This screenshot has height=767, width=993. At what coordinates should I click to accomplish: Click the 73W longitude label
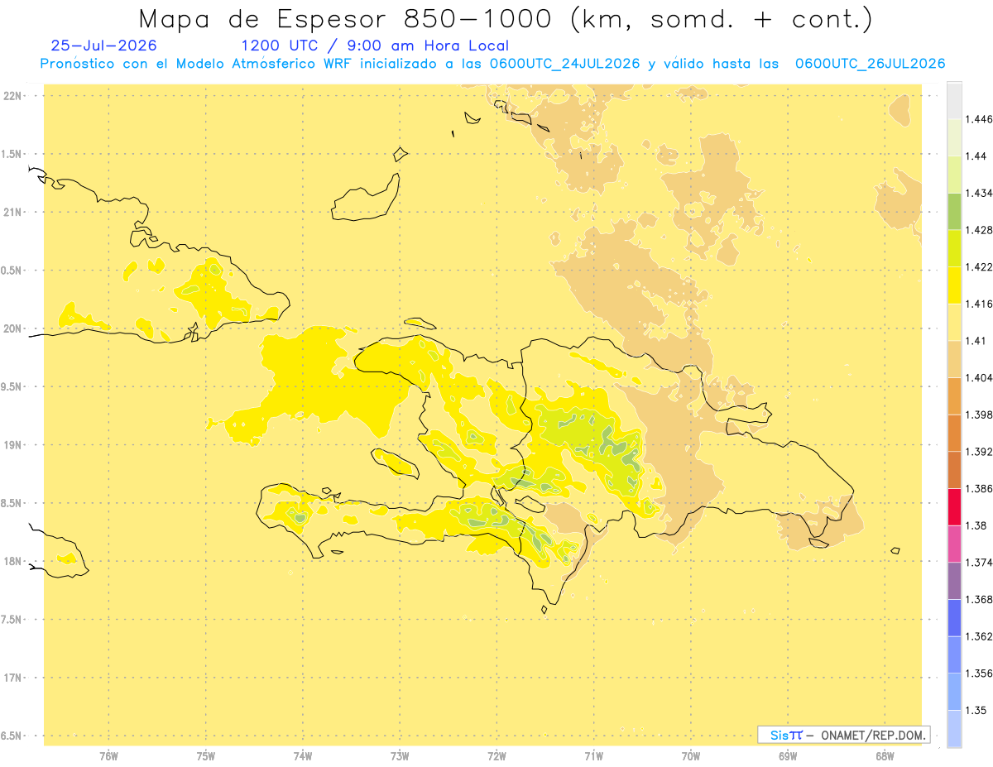[400, 756]
